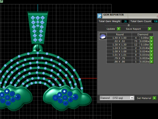Select the 1.24 X 1.24 size cell
The height and width of the screenshot is (119, 158).
pos(119,48)
